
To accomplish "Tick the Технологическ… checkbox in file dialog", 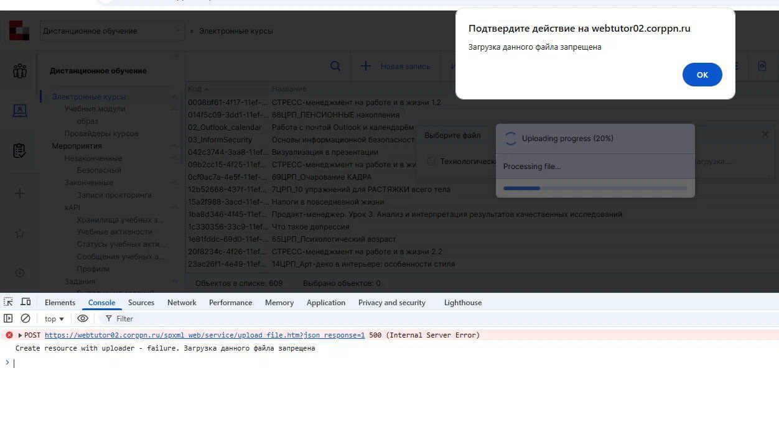I will tap(431, 161).
